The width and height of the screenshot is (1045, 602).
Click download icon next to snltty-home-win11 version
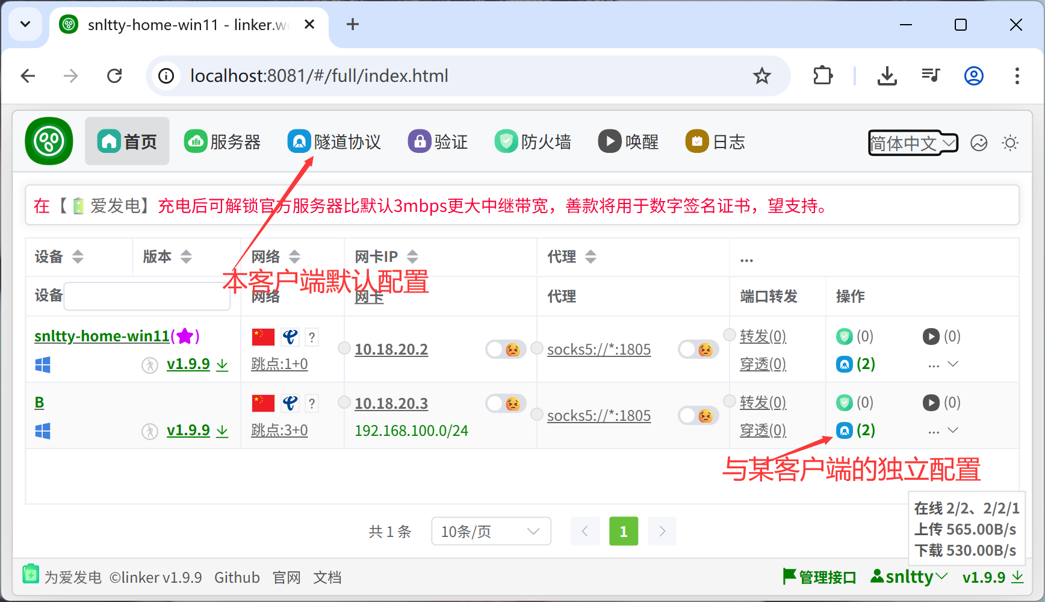pyautogui.click(x=222, y=365)
